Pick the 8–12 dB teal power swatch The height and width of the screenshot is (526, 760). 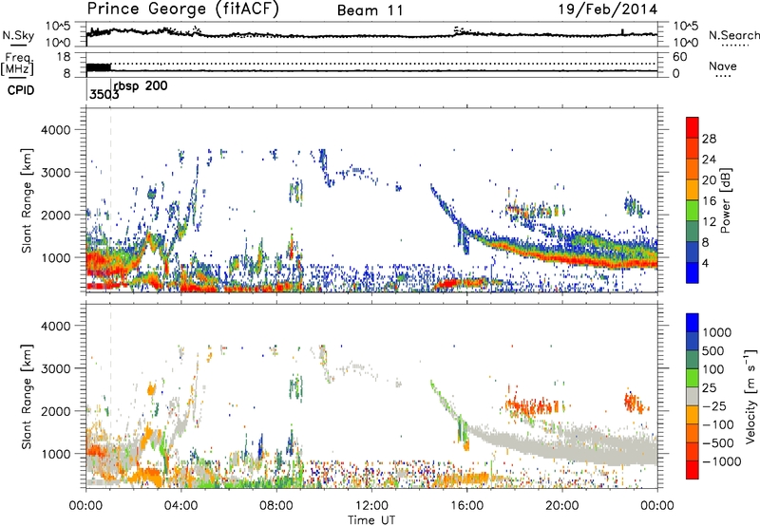693,232
